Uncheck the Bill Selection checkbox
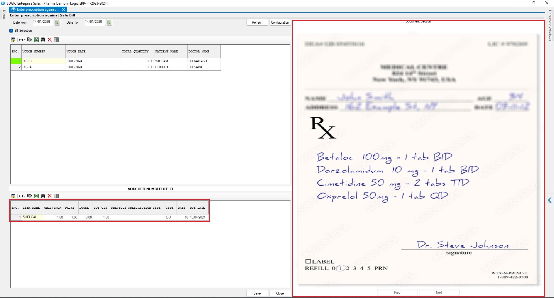This screenshot has height=298, width=554. click(11, 31)
